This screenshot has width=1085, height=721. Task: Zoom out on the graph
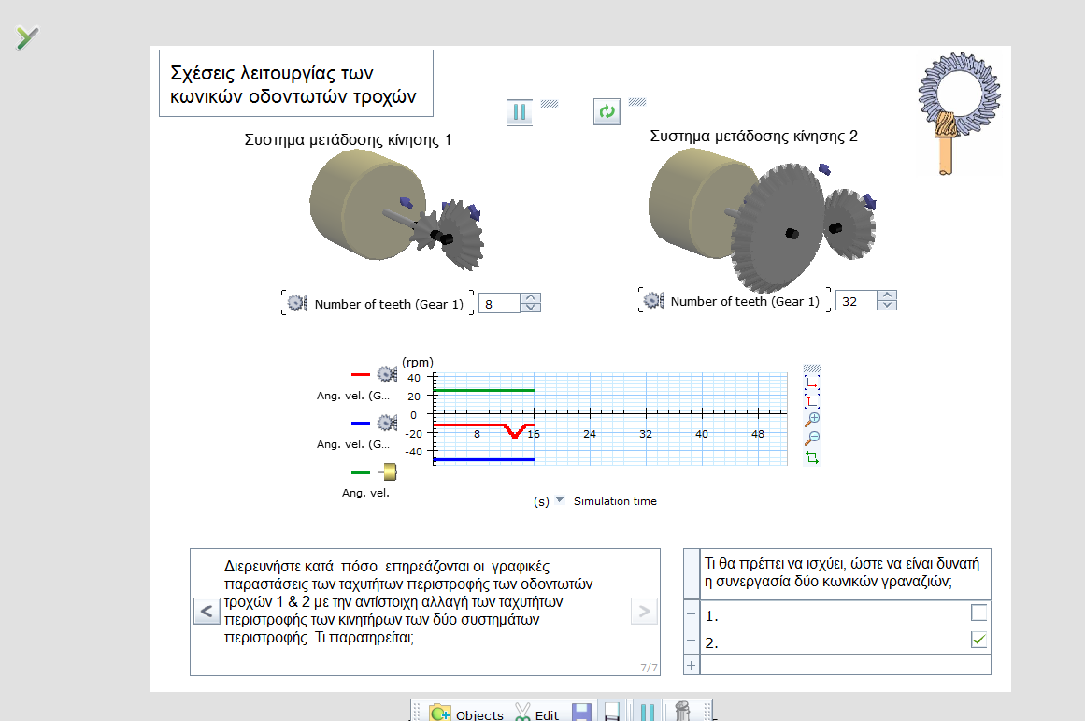tap(812, 438)
